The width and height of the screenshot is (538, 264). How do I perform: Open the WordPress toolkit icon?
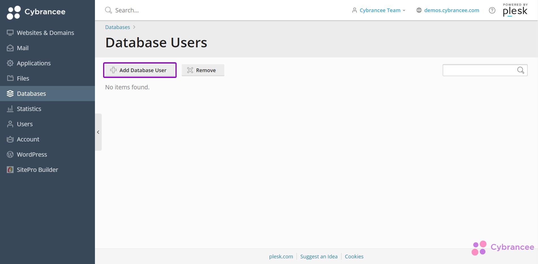10,154
